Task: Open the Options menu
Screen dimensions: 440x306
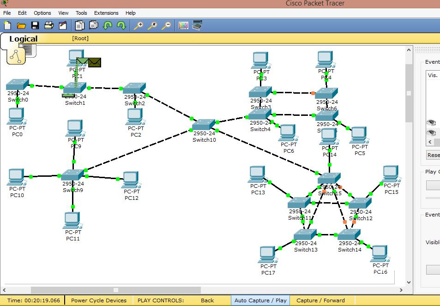Action: coord(42,13)
